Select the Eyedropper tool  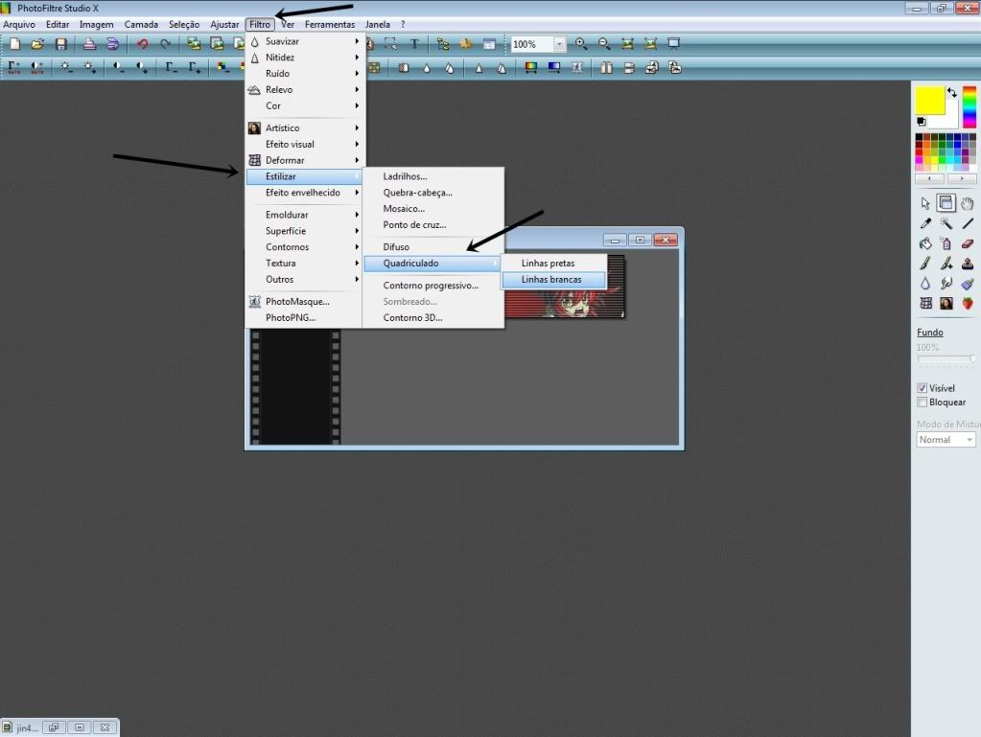tap(925, 222)
